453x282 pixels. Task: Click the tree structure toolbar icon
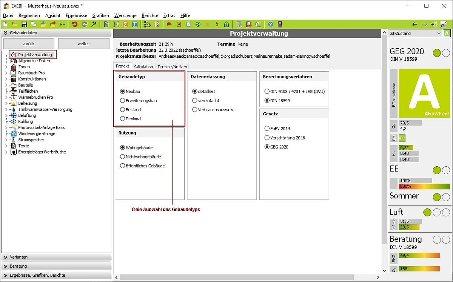(x=147, y=25)
